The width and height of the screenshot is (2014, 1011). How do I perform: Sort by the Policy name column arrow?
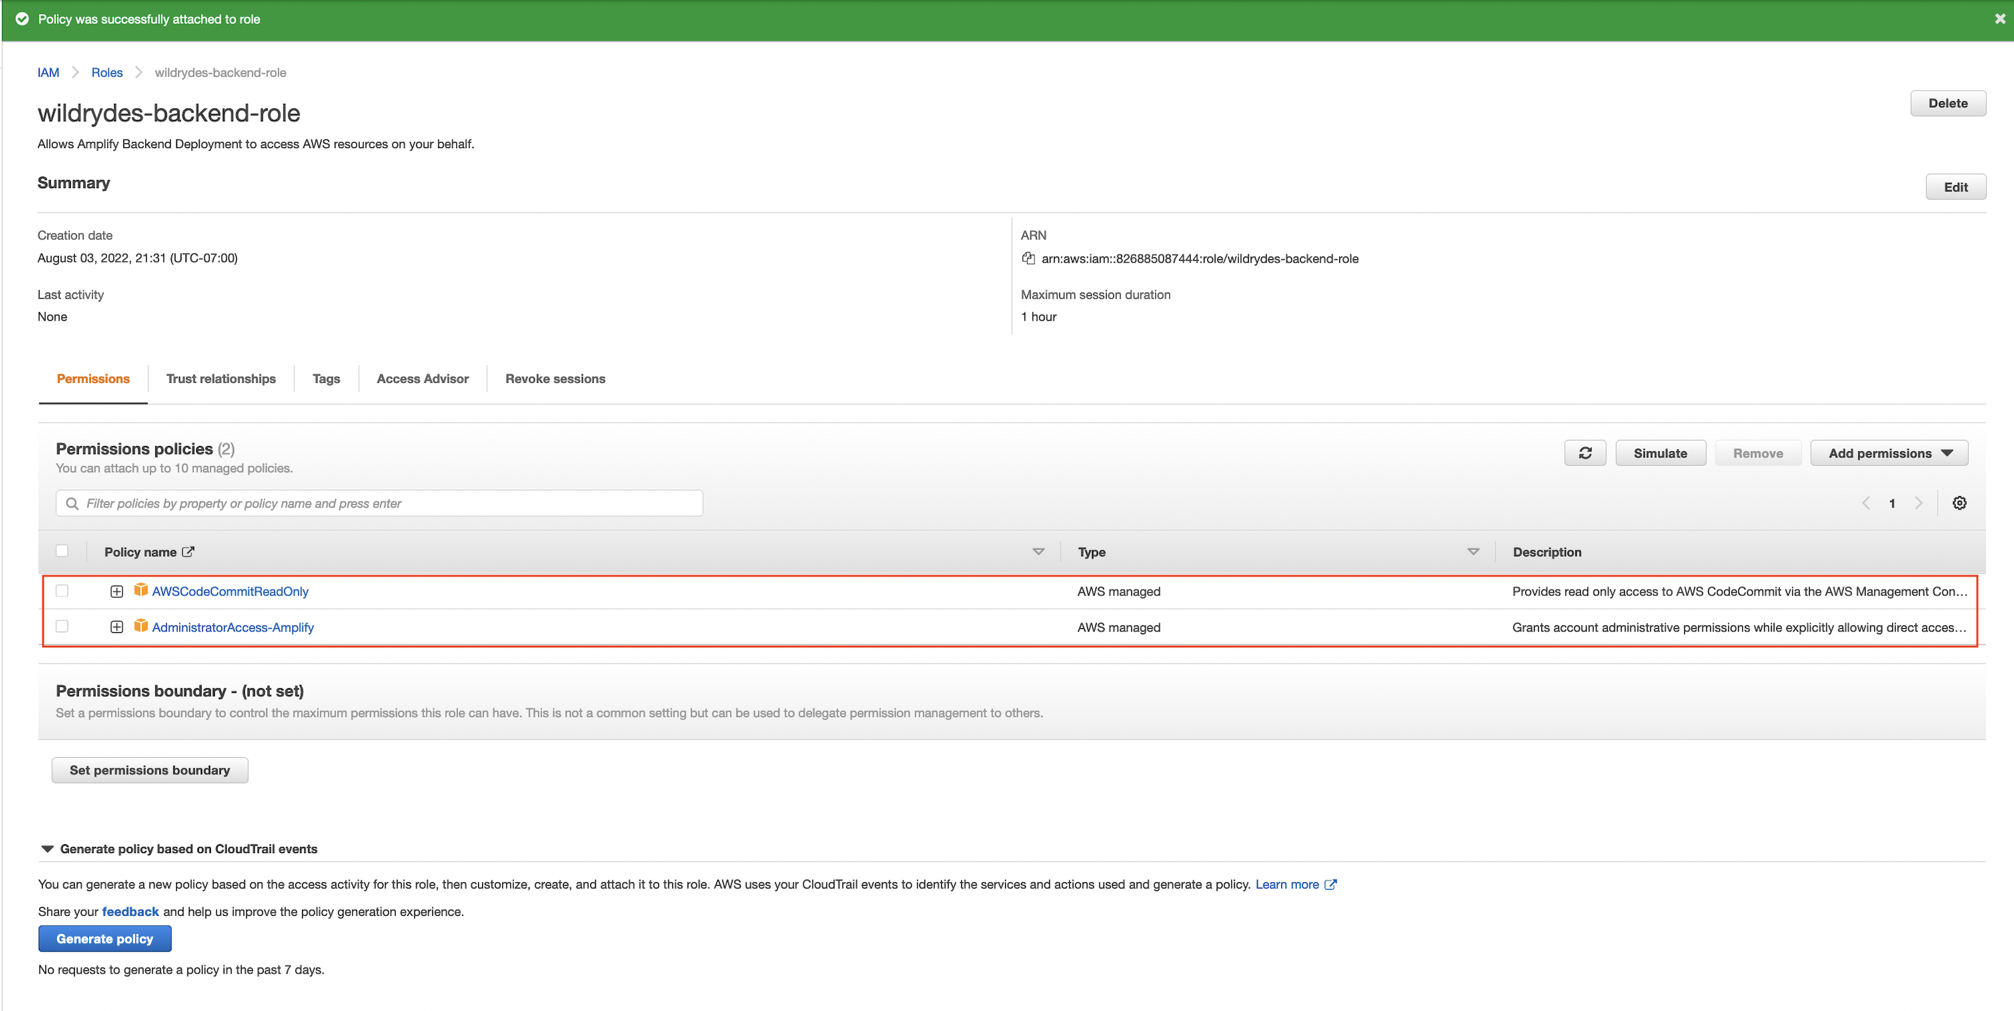point(1038,551)
